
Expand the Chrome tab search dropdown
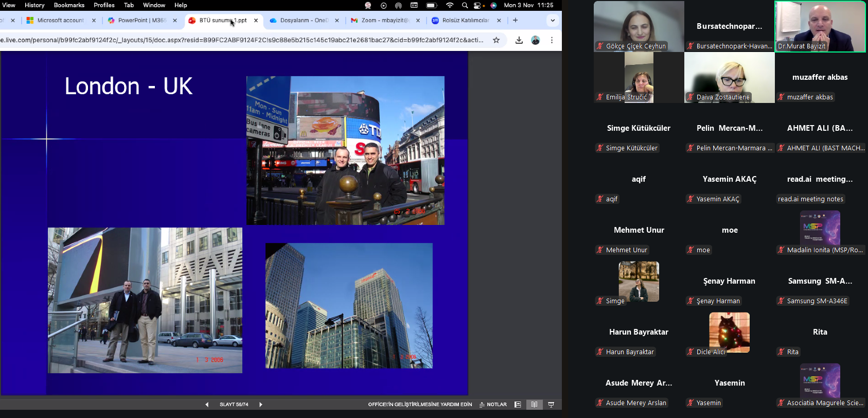pyautogui.click(x=553, y=21)
